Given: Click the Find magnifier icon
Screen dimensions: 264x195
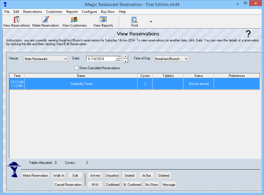Looking at the screenshot, I should pyautogui.click(x=134, y=20).
